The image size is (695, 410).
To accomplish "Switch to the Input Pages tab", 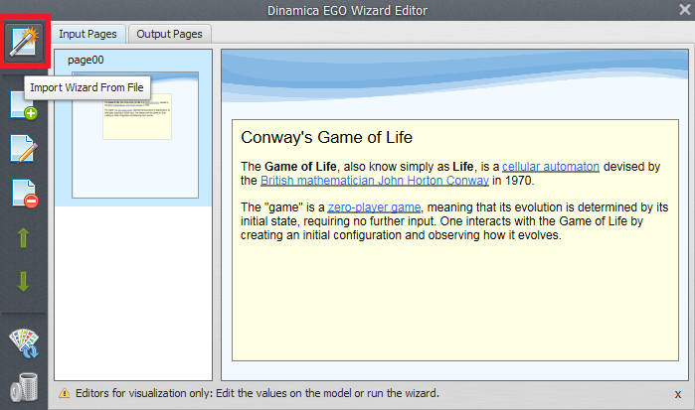I will click(87, 34).
